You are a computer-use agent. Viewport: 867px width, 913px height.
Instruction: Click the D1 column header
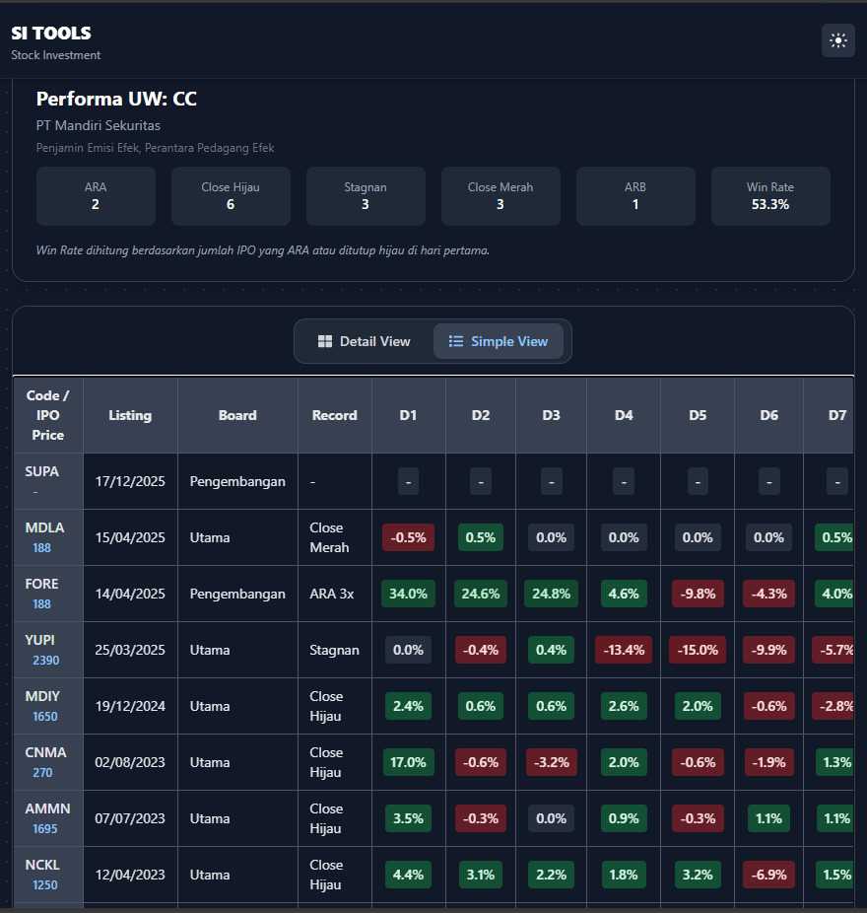[408, 415]
